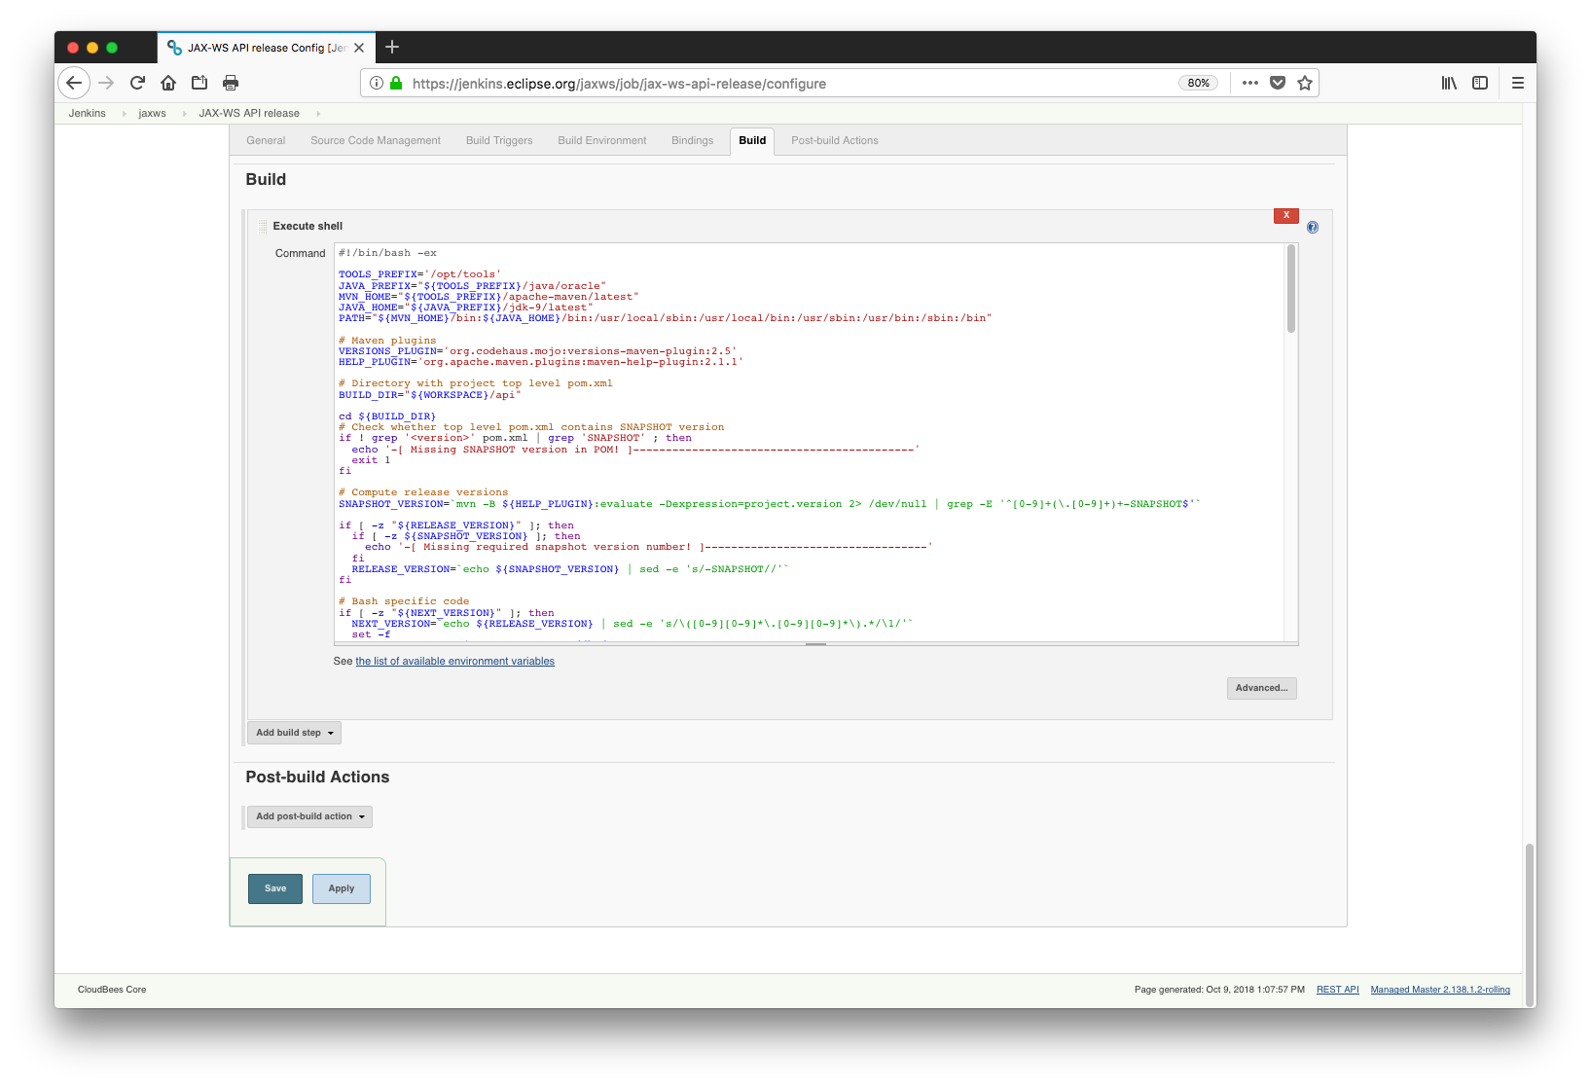This screenshot has width=1591, height=1086.
Task: Switch to the Bindings tab
Action: 692,141
